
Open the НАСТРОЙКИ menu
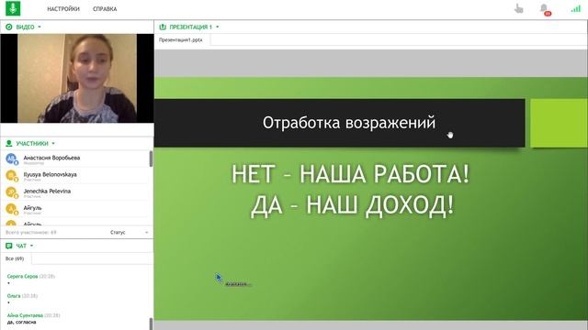63,8
